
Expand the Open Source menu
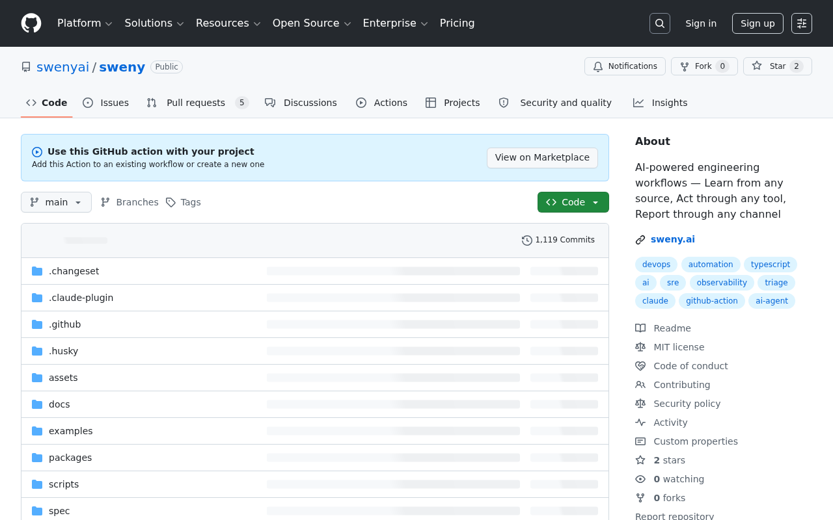312,23
